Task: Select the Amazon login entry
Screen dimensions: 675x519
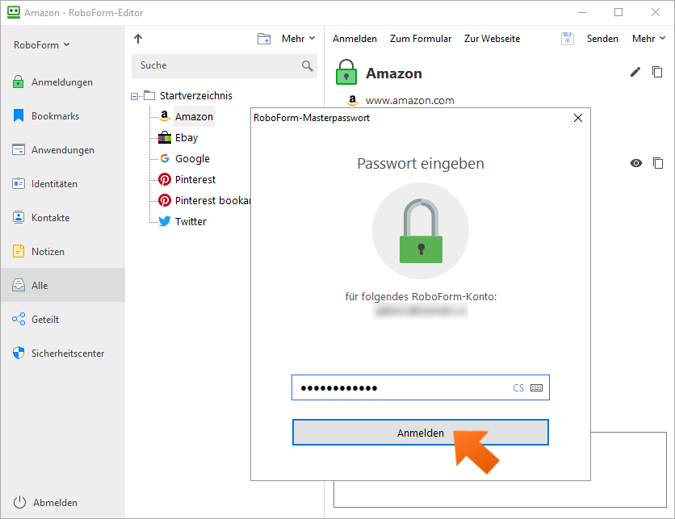Action: click(194, 116)
